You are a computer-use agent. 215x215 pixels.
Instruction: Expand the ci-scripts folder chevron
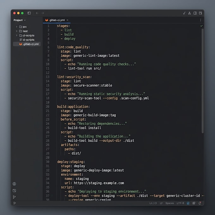(16, 35)
